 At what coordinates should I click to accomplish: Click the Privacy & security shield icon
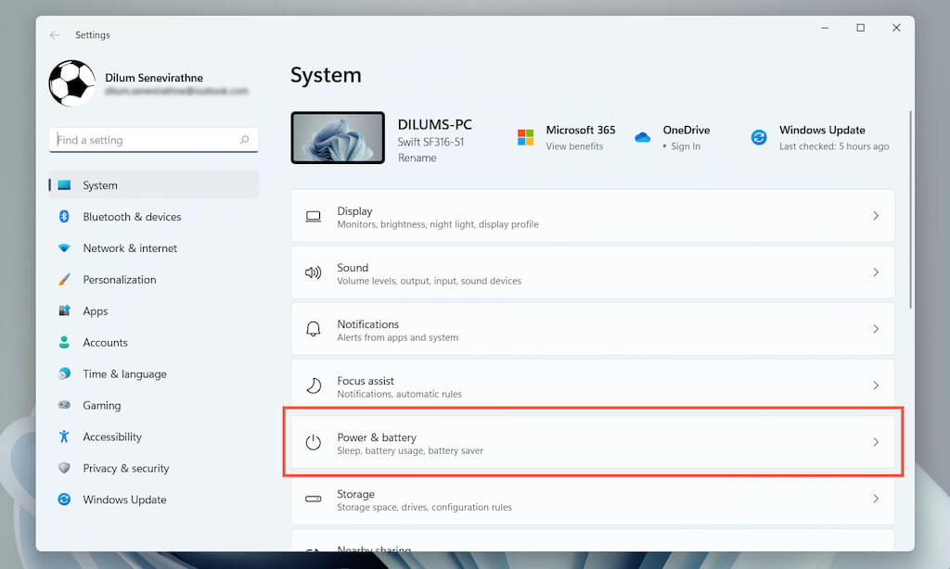click(64, 468)
